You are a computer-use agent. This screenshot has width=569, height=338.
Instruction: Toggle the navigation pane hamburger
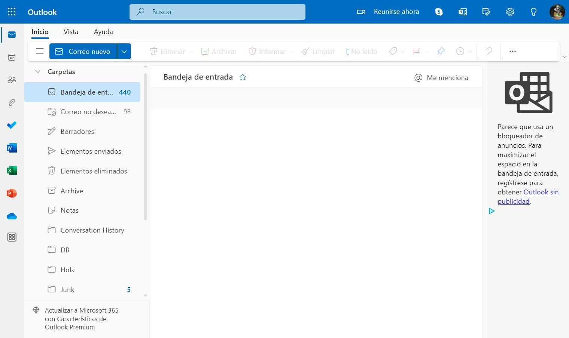[40, 51]
